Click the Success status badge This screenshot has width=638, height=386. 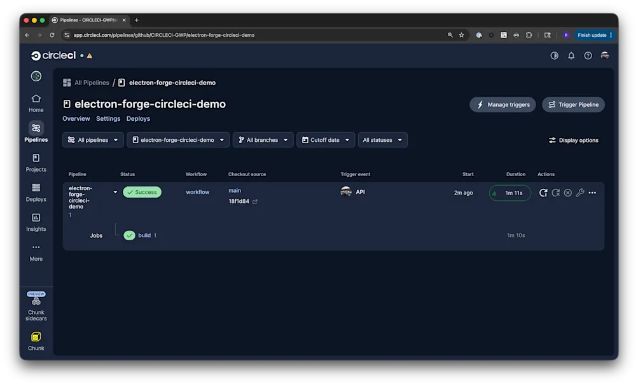(x=142, y=192)
